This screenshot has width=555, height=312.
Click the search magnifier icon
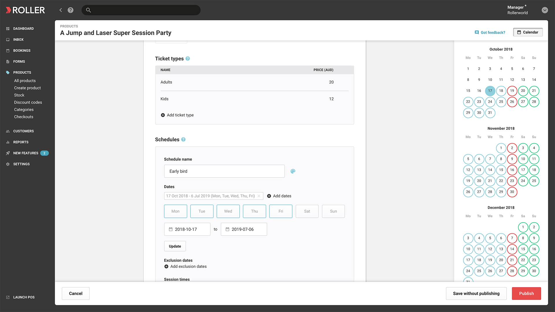[88, 10]
